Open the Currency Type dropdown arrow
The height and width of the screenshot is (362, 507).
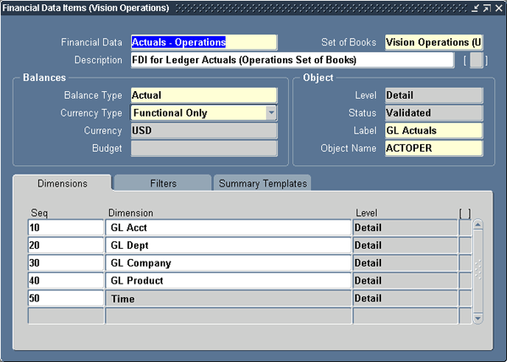point(271,113)
